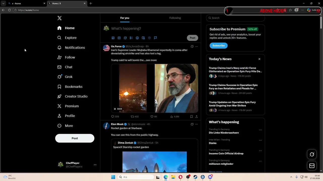Viewport: 323px width, 181px height.
Task: Click the flag icon in compose toolbar
Action: coord(155,38)
